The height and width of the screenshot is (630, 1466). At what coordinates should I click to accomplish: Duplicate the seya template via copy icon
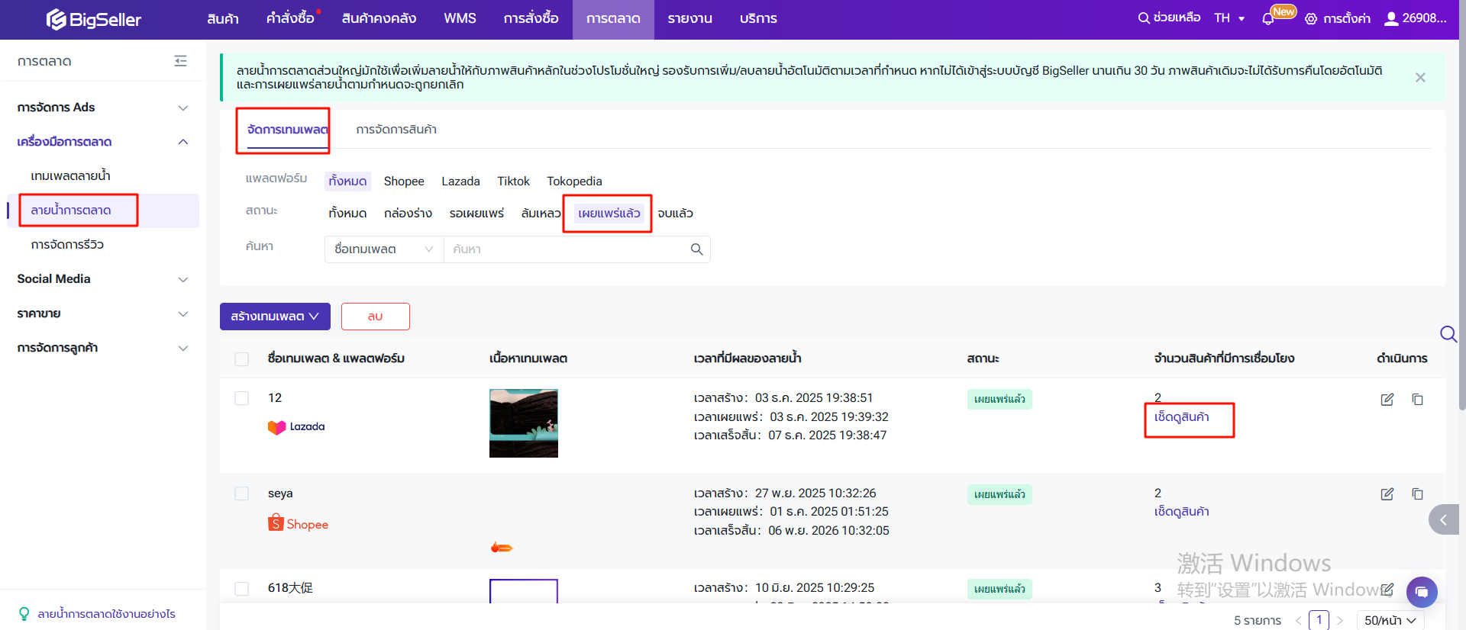(x=1417, y=494)
